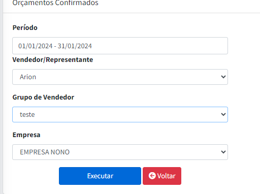This screenshot has width=260, height=194.
Task: Click the Vendedor/Representante label
Action: pos(53,60)
